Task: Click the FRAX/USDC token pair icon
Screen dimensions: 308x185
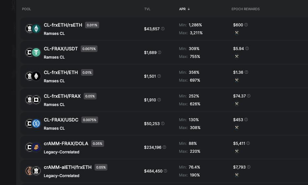Action: (x=33, y=123)
